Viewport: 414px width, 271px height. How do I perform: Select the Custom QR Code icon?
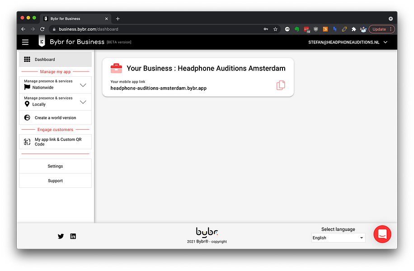(x=26, y=141)
